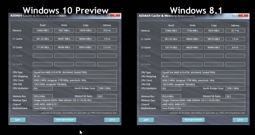Select the 12606 MB/s memory read field

tap(42, 30)
